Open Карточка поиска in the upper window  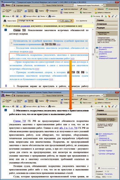18,11
